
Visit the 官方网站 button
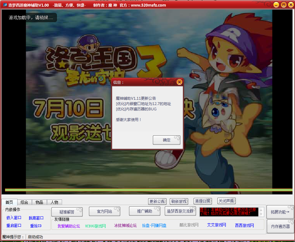point(104,211)
